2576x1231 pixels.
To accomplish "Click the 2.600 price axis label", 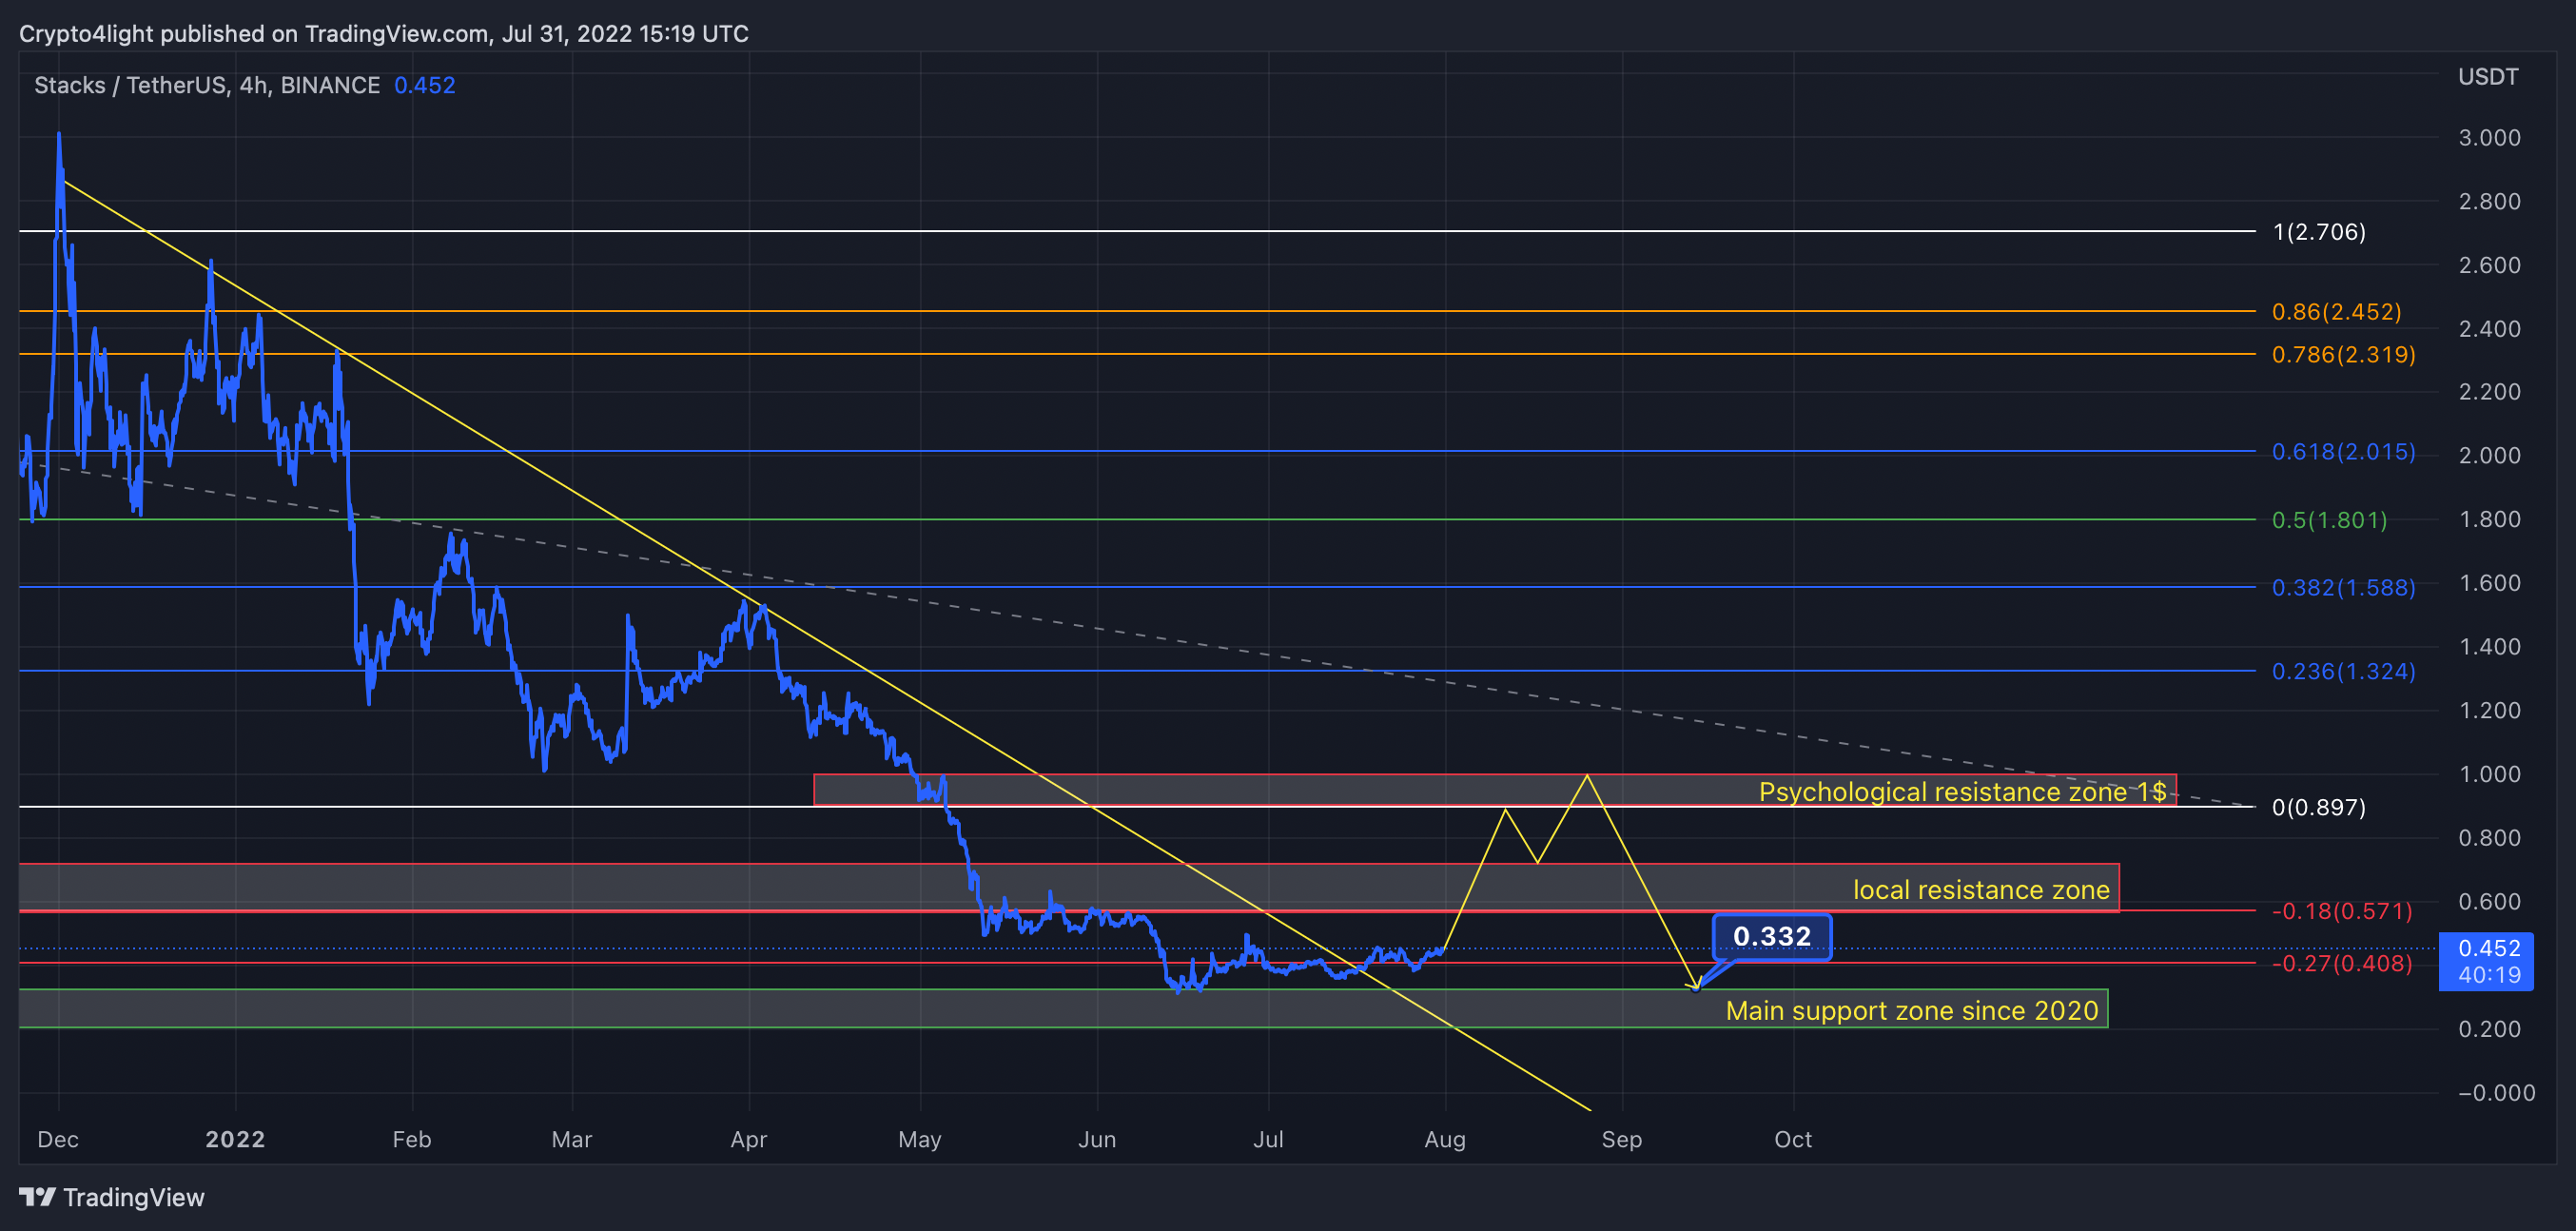I will 2490,266.
